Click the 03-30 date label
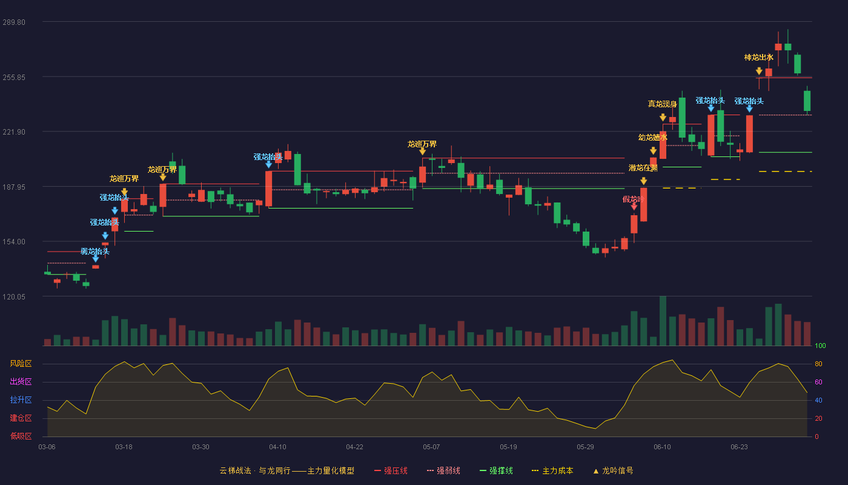The image size is (848, 485). click(x=200, y=447)
